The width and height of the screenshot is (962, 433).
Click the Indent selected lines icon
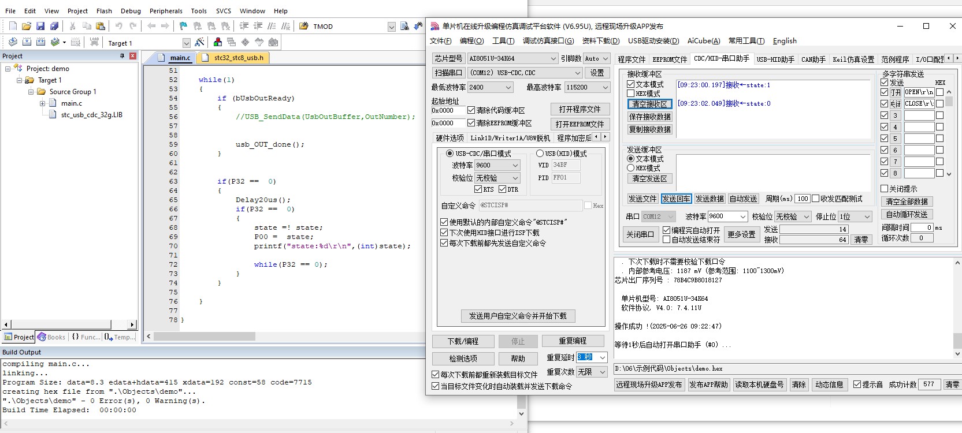coord(244,26)
